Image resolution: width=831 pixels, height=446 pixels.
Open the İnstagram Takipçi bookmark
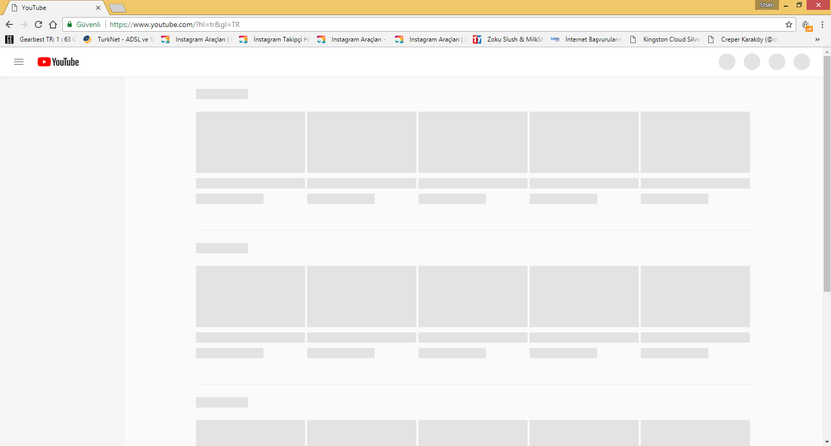click(x=274, y=39)
